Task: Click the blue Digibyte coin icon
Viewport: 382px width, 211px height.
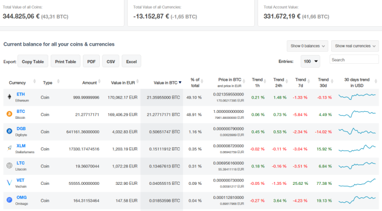Action: (9, 131)
